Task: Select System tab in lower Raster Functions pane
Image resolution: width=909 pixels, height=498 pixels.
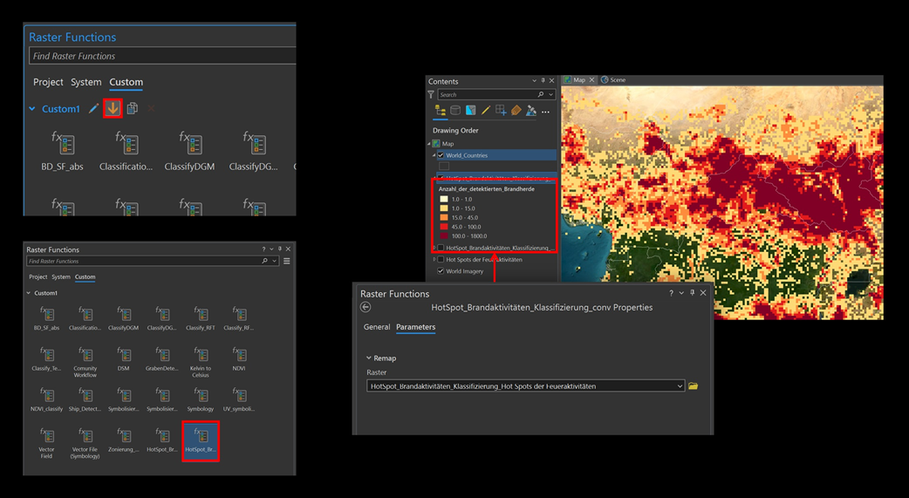Action: (x=61, y=277)
